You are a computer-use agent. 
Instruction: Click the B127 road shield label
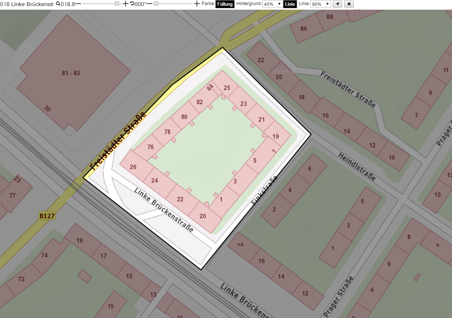click(x=47, y=216)
